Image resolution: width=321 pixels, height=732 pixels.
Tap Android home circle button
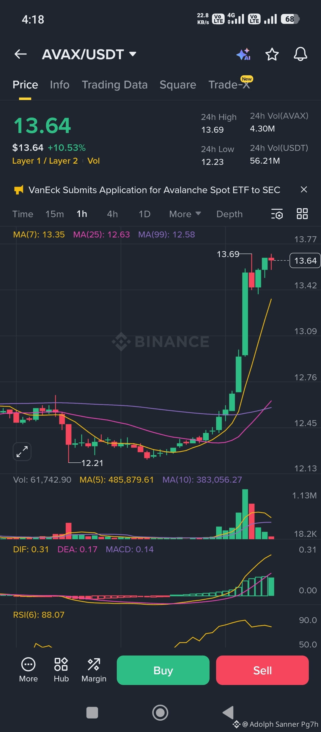pyautogui.click(x=160, y=713)
